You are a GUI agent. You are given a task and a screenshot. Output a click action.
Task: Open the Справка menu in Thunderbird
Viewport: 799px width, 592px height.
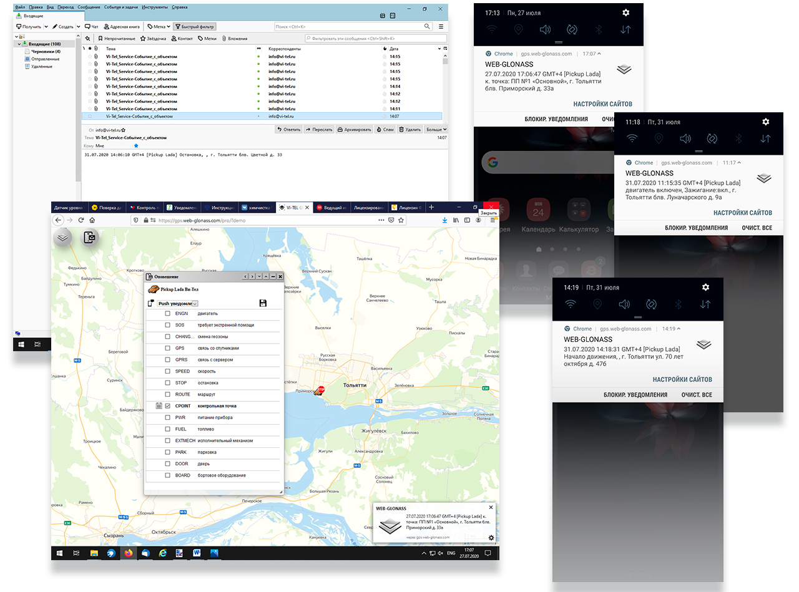(x=179, y=7)
